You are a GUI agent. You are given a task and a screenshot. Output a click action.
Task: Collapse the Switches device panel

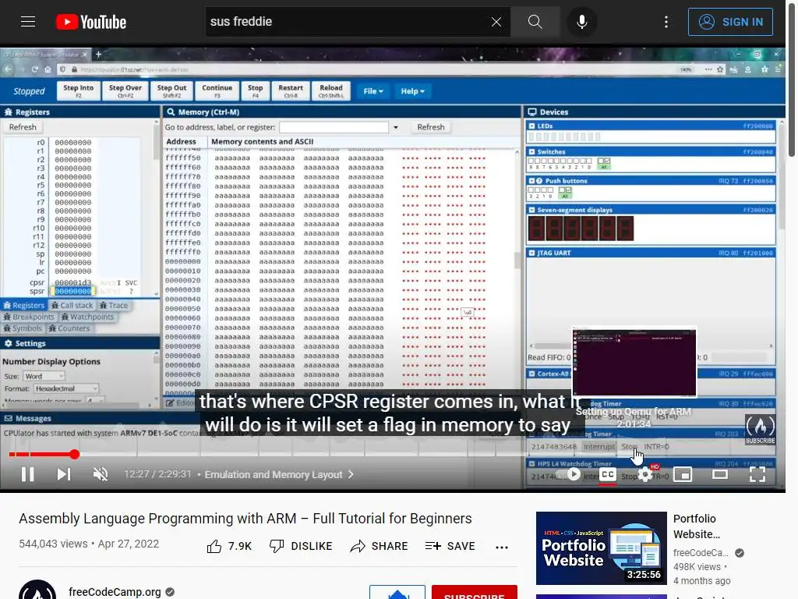click(531, 152)
